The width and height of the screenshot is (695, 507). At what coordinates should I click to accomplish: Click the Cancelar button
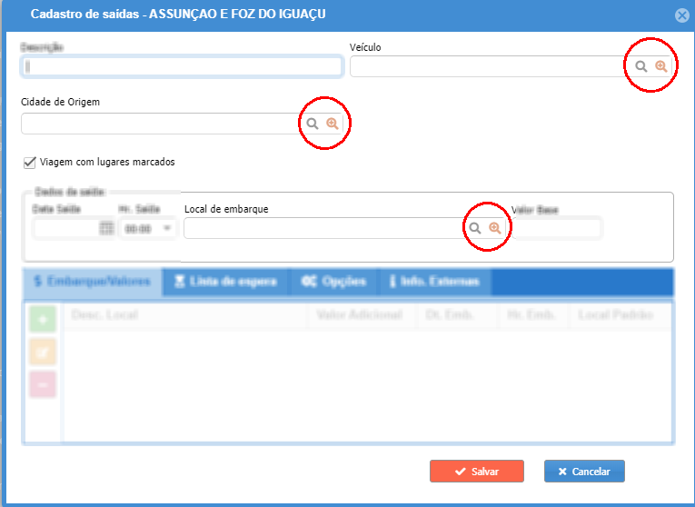[585, 471]
